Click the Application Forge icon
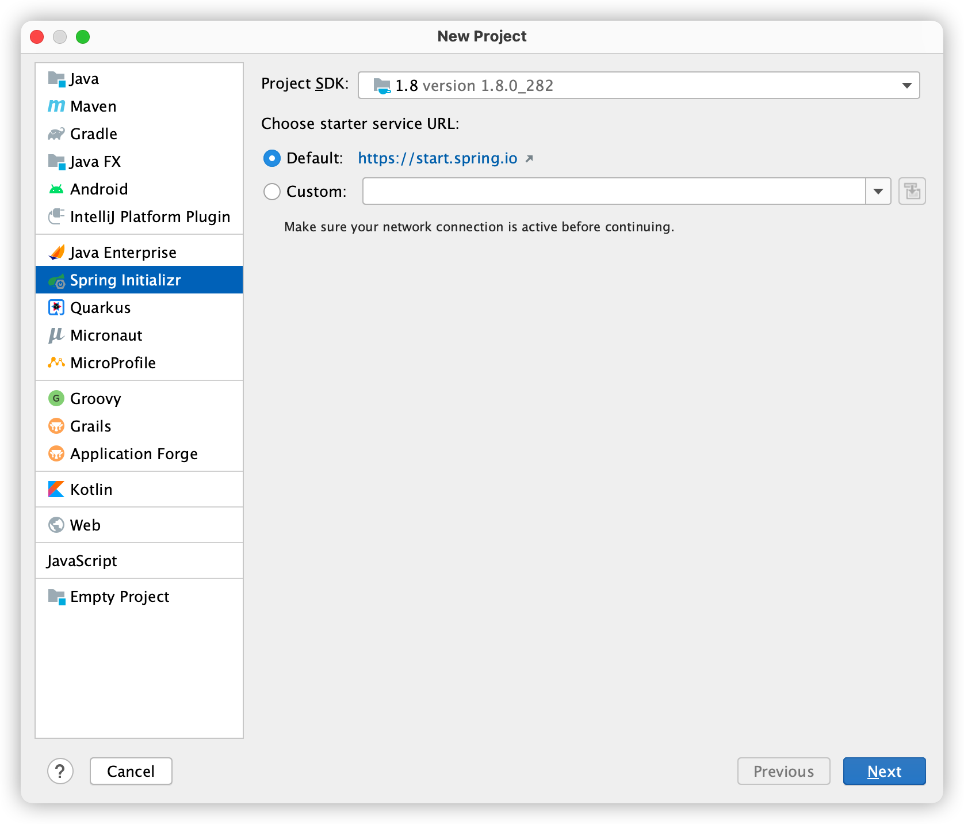The height and width of the screenshot is (824, 964). (56, 453)
